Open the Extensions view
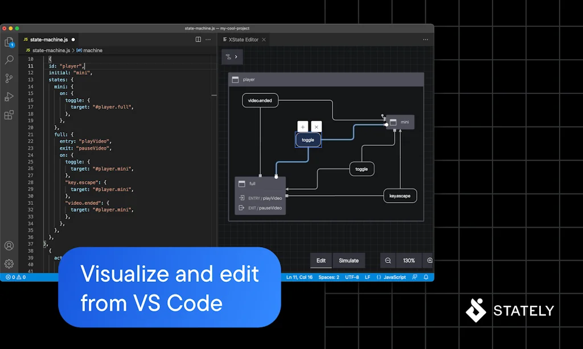This screenshot has height=349, width=583. pos(9,115)
